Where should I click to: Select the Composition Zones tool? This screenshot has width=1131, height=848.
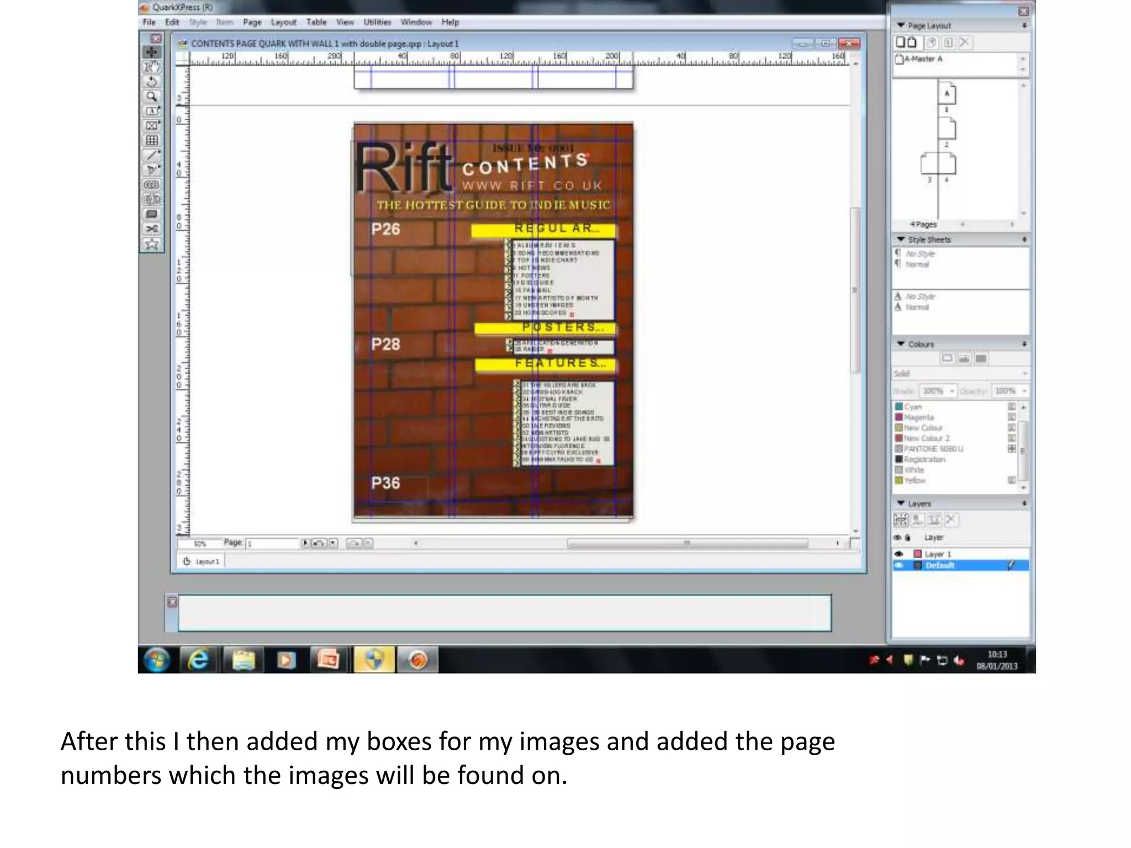point(151,214)
